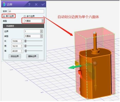Image resolution: width=120 pixels, height=102 pixels.
Task: Cancel the boundary dialog with X icon
Action: pos(36,4)
